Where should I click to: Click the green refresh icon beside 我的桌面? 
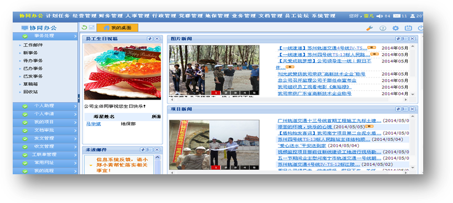[x=85, y=28]
